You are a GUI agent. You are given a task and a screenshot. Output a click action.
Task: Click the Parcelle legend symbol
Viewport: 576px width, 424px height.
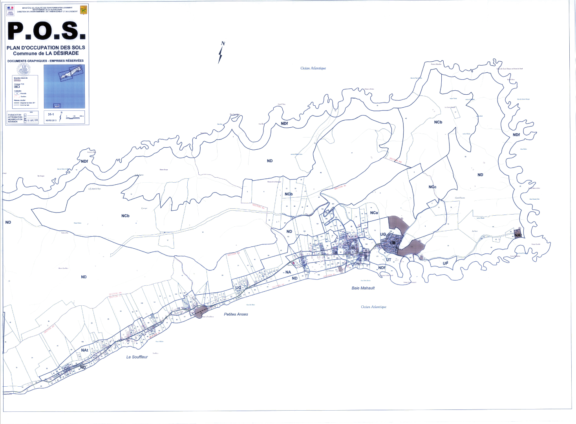click(x=17, y=94)
